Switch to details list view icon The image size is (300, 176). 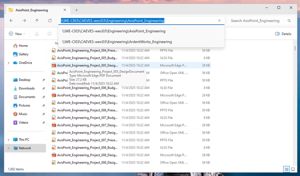[287, 169]
